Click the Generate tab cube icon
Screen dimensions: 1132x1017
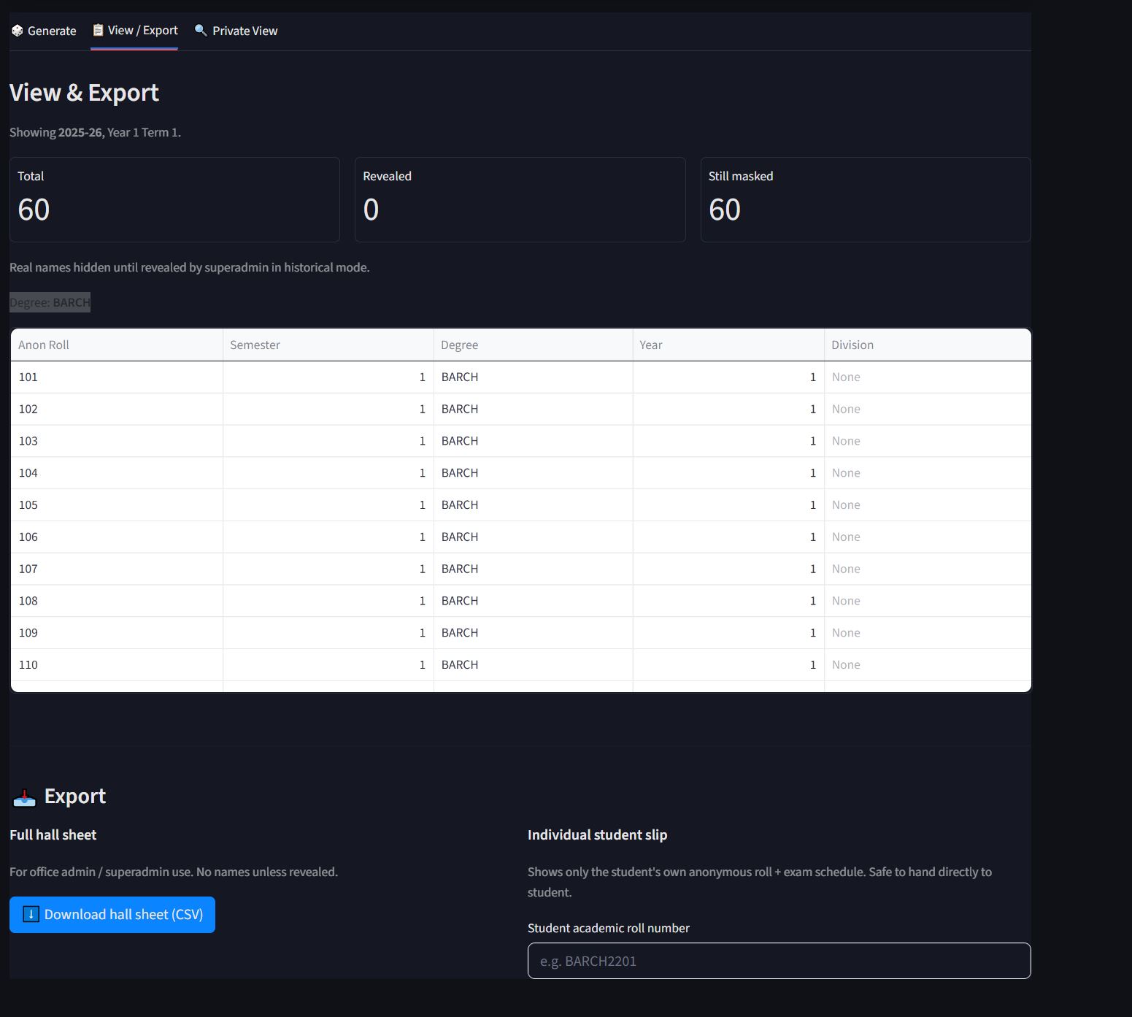(x=18, y=31)
